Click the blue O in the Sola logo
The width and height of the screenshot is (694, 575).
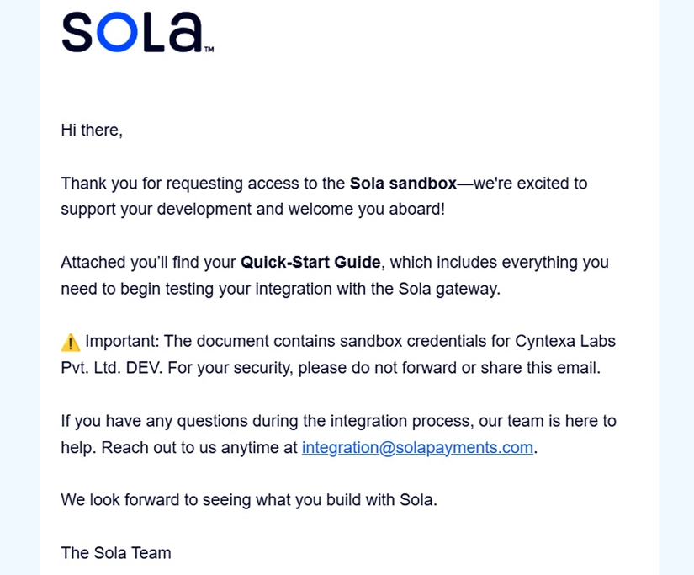tap(117, 32)
